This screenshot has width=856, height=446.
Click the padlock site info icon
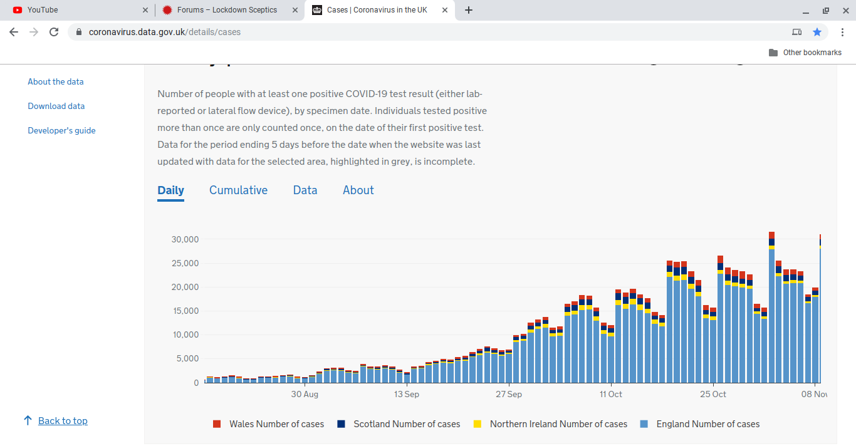79,32
